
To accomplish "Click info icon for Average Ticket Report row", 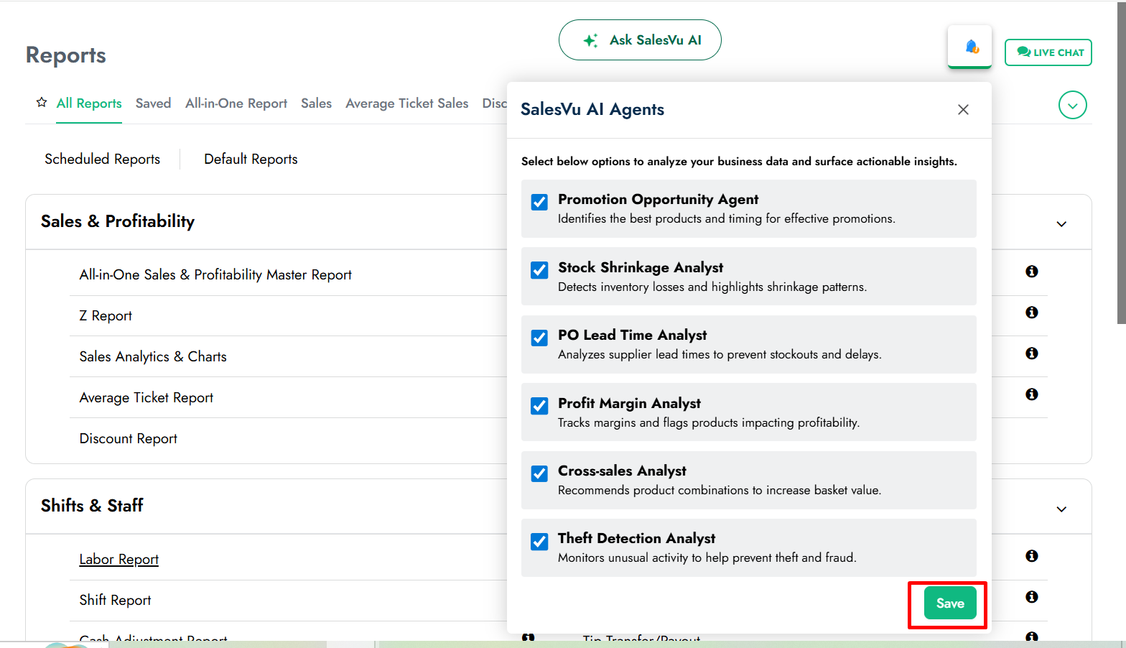I will (1031, 394).
